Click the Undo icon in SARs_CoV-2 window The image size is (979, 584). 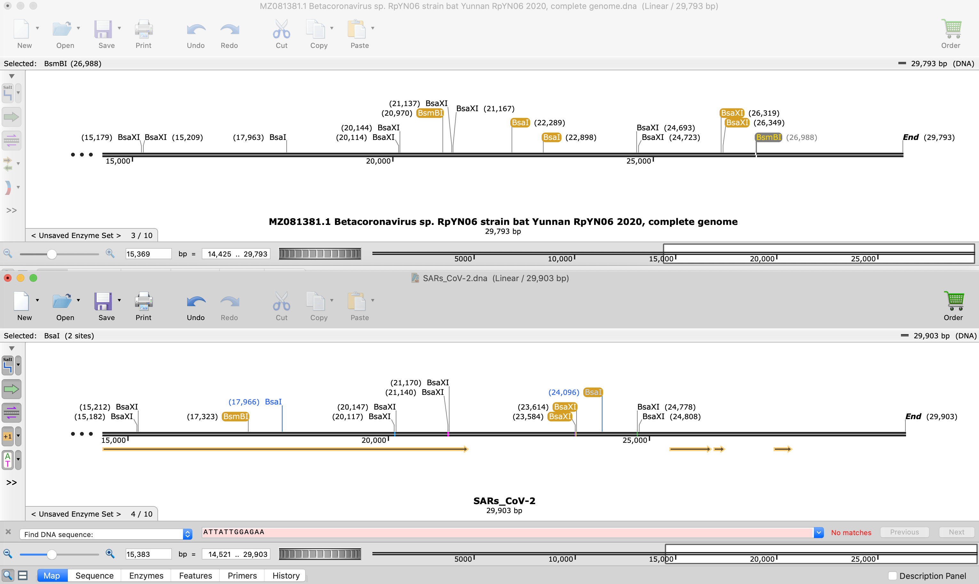point(196,302)
